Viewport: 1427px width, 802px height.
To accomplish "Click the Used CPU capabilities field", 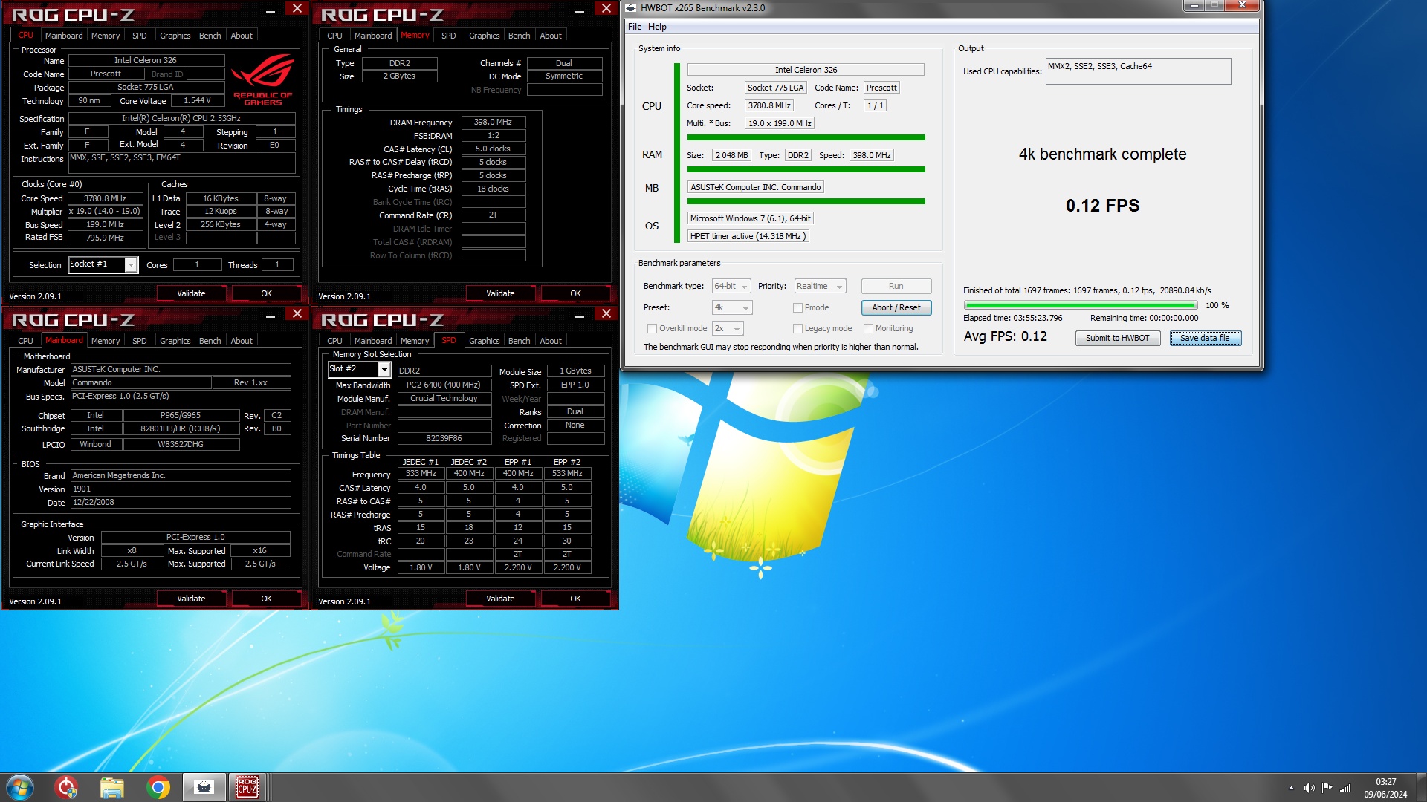I will (1138, 71).
